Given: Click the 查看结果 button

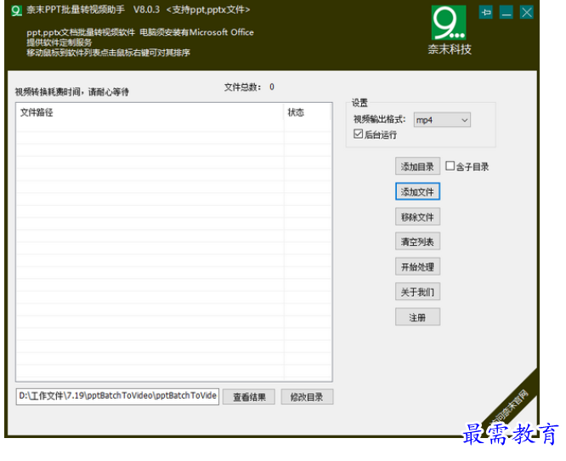Looking at the screenshot, I should pyautogui.click(x=249, y=397).
